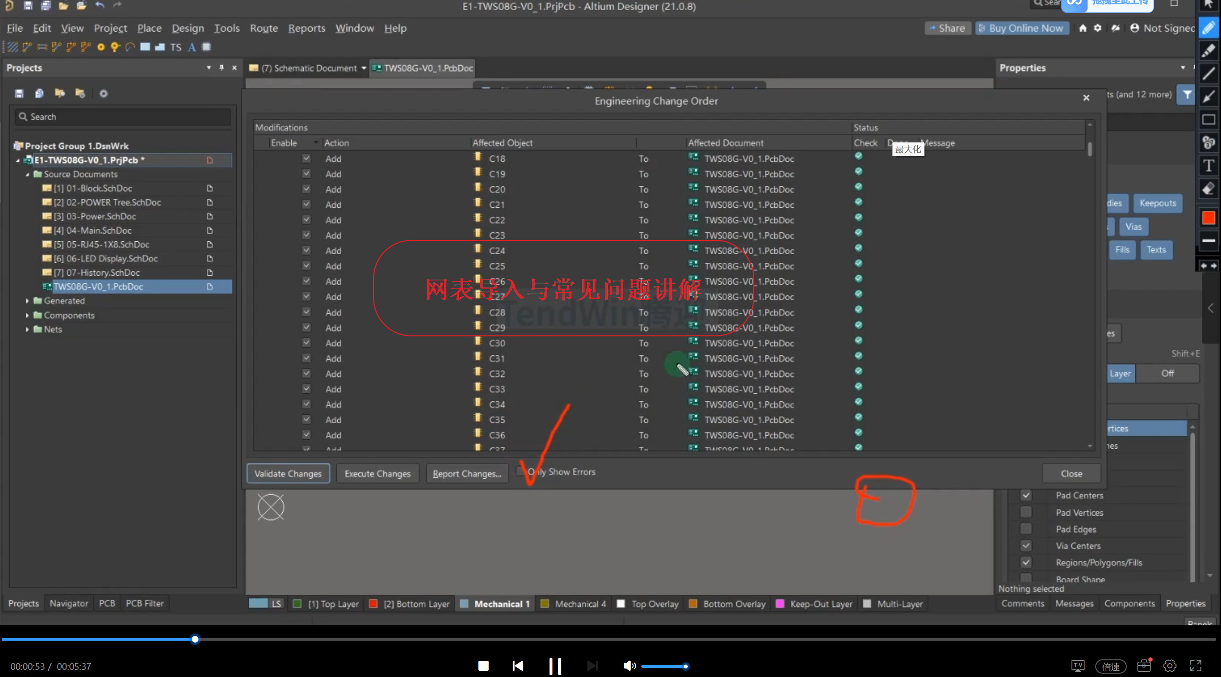The height and width of the screenshot is (677, 1221).
Task: Expand the Generated folder
Action: tap(27, 301)
